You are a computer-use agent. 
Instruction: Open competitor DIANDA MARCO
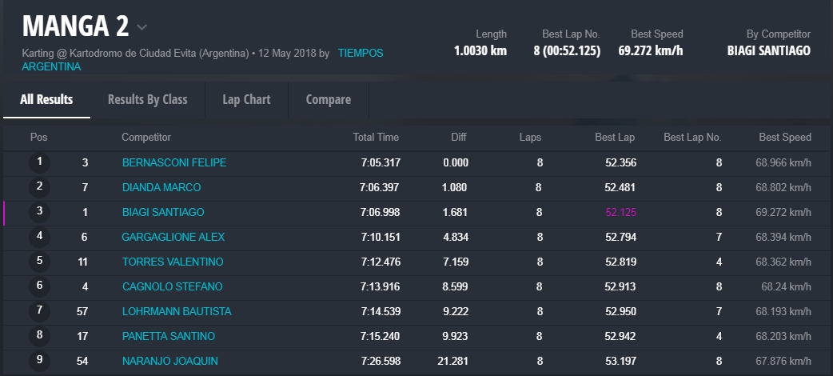[161, 188]
